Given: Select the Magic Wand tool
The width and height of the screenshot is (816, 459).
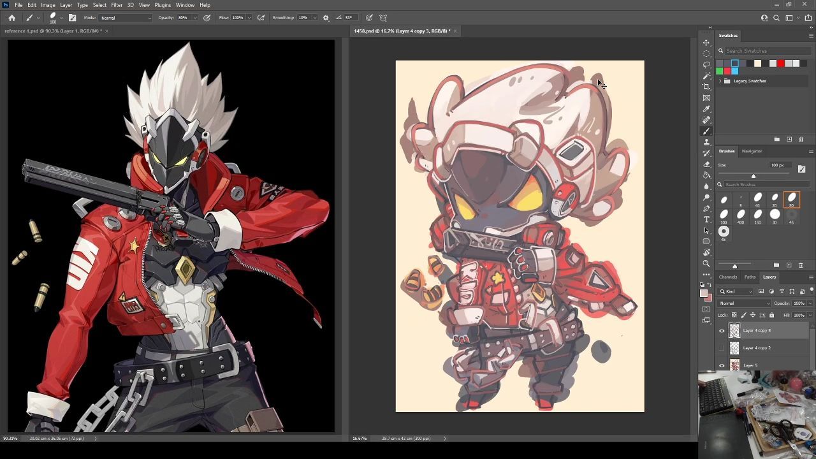Looking at the screenshot, I should tap(706, 76).
